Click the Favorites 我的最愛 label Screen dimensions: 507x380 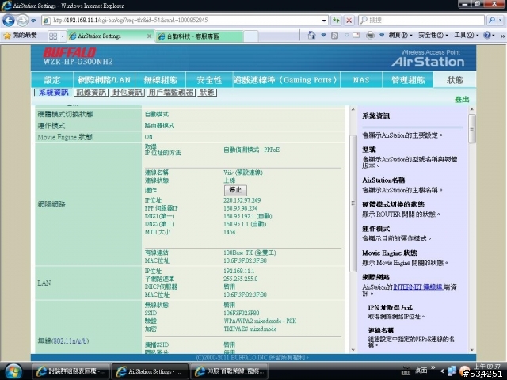coord(25,35)
